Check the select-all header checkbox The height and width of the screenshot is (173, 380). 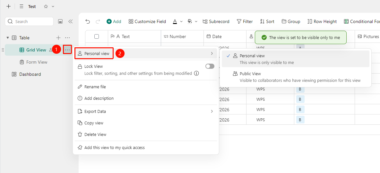(x=97, y=36)
